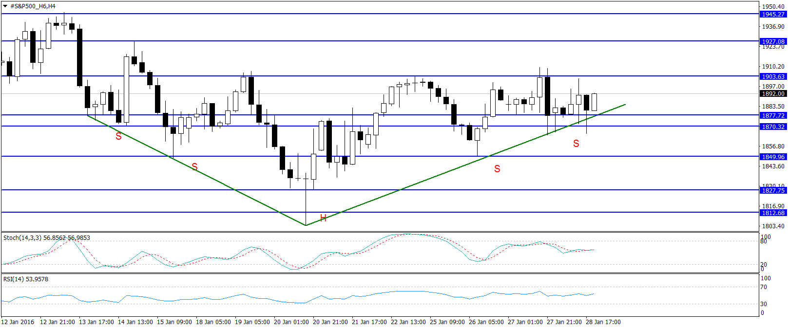The width and height of the screenshot is (788, 328).
Task: Click the 22 Jan 13:00 time label
Action: coord(408,322)
